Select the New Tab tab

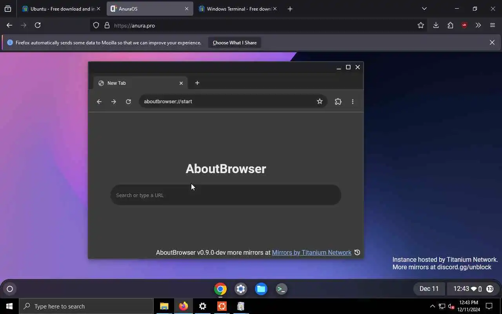[140, 83]
